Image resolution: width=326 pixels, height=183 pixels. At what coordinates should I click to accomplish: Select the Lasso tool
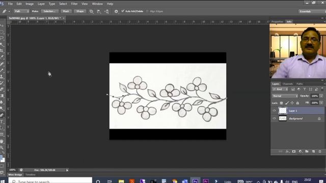click(2, 38)
